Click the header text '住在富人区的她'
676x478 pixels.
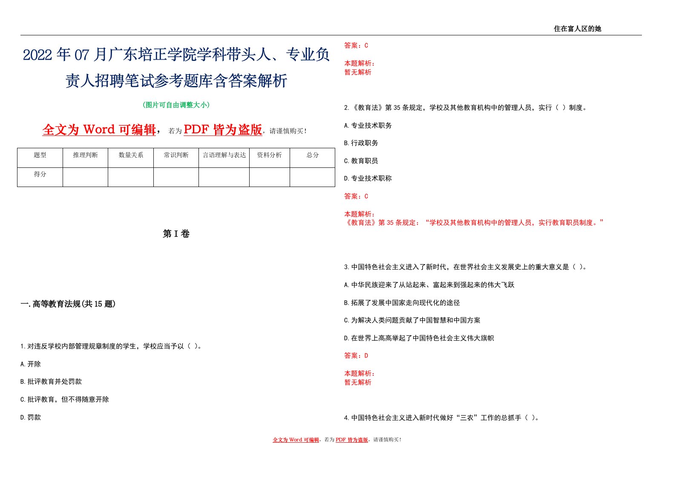pyautogui.click(x=577, y=29)
